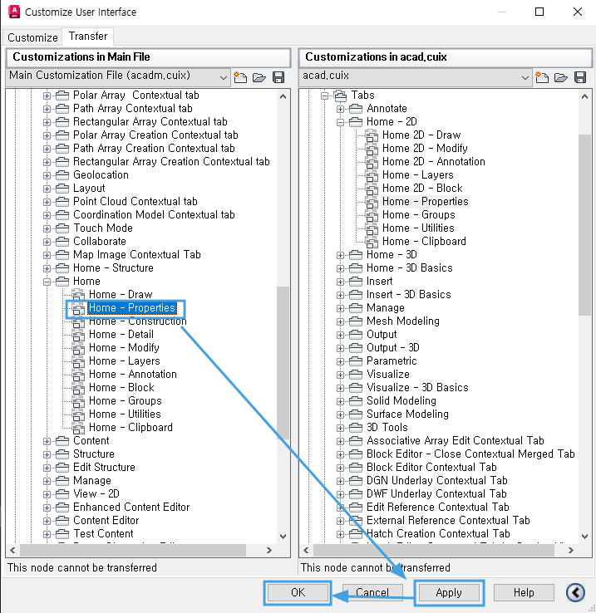
Task: Save the acad.cuix customization file
Action: point(580,77)
